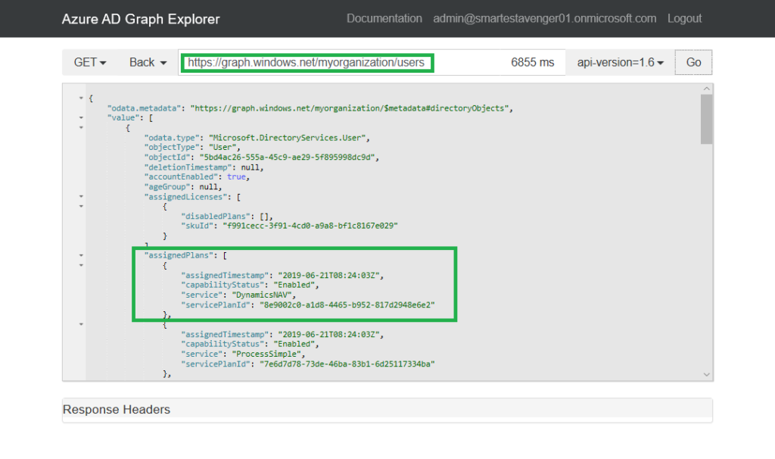The width and height of the screenshot is (775, 459).
Task: Expand the Response Headers panel
Action: 116,410
